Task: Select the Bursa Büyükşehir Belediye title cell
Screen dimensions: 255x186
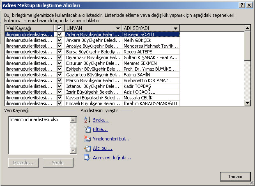Action: [x=93, y=52]
